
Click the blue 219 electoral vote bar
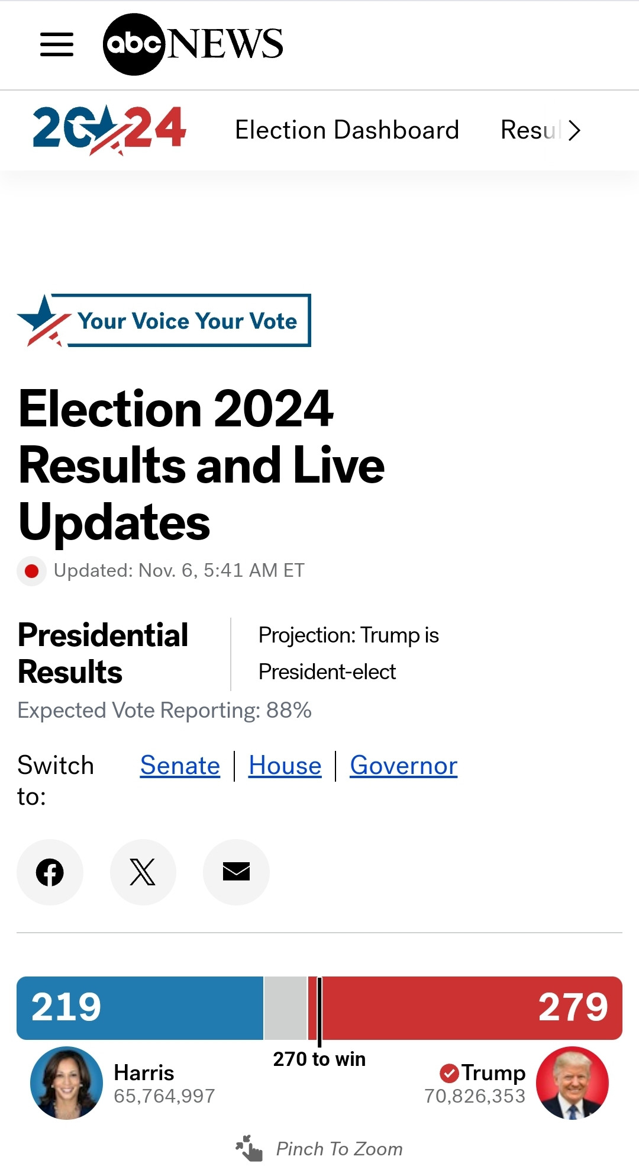[x=140, y=1007]
